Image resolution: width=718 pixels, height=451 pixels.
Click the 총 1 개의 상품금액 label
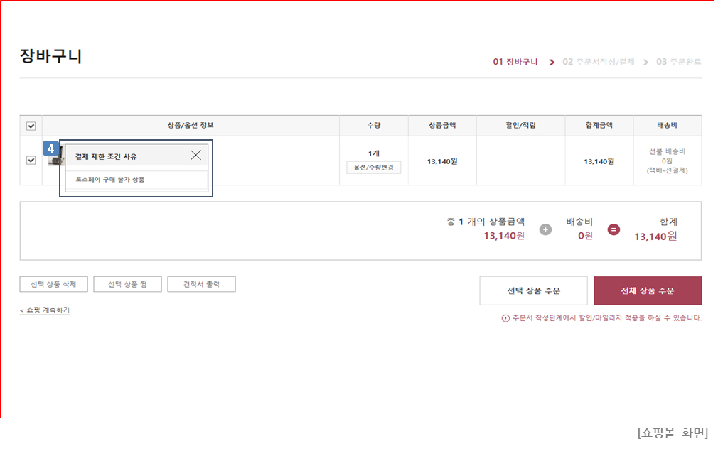pos(486,222)
